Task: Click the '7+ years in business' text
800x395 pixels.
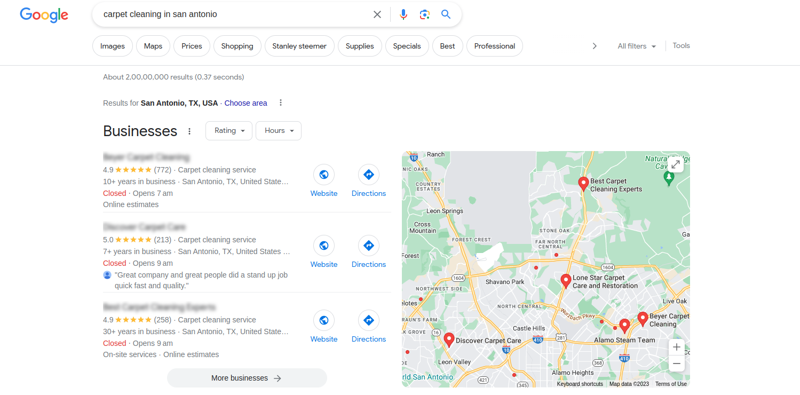Action: click(x=137, y=251)
